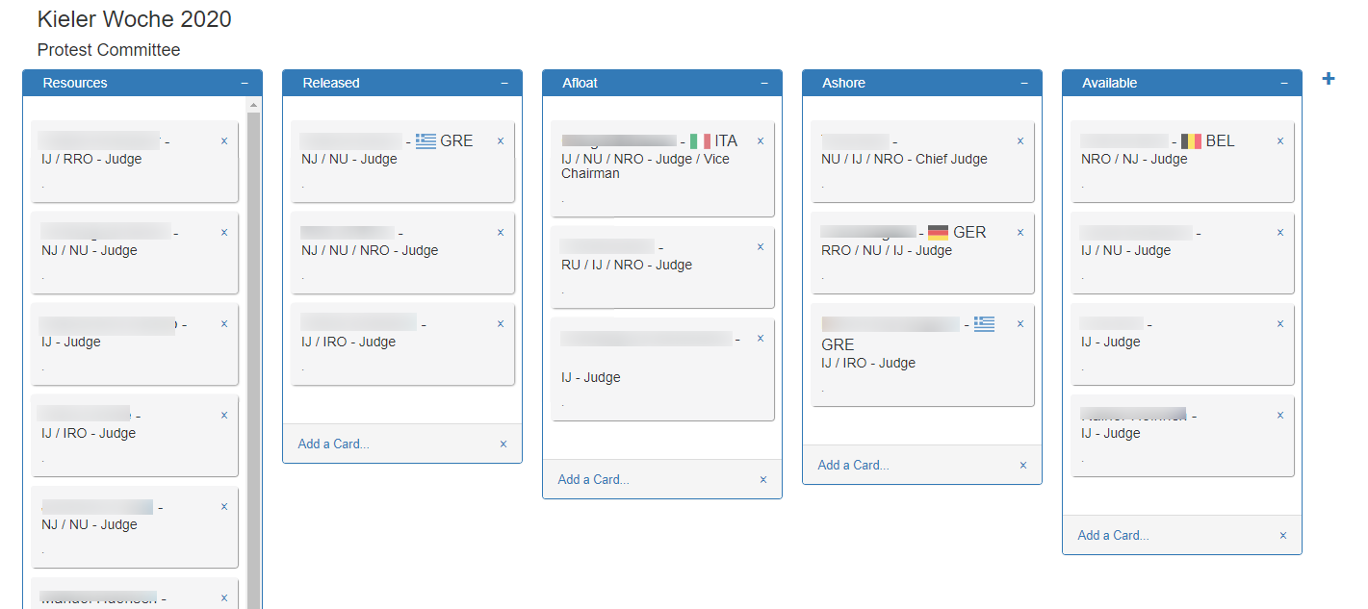Image resolution: width=1368 pixels, height=609 pixels.
Task: Click the 'Protest Committee' subtitle
Action: [x=109, y=50]
